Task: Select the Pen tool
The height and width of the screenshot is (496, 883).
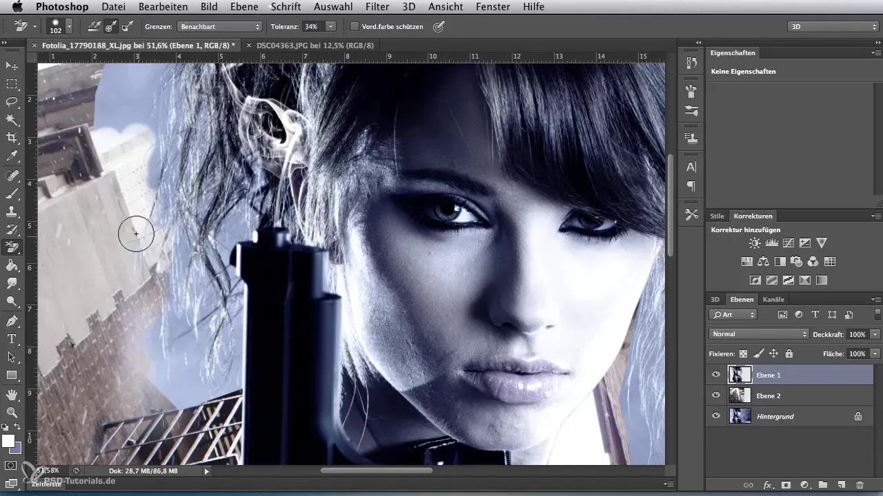Action: pyautogui.click(x=12, y=321)
